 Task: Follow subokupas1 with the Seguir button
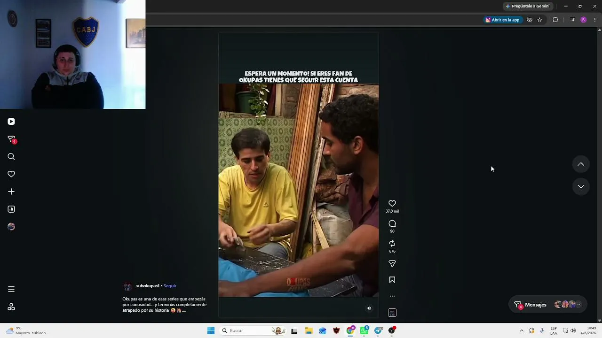coord(170,286)
